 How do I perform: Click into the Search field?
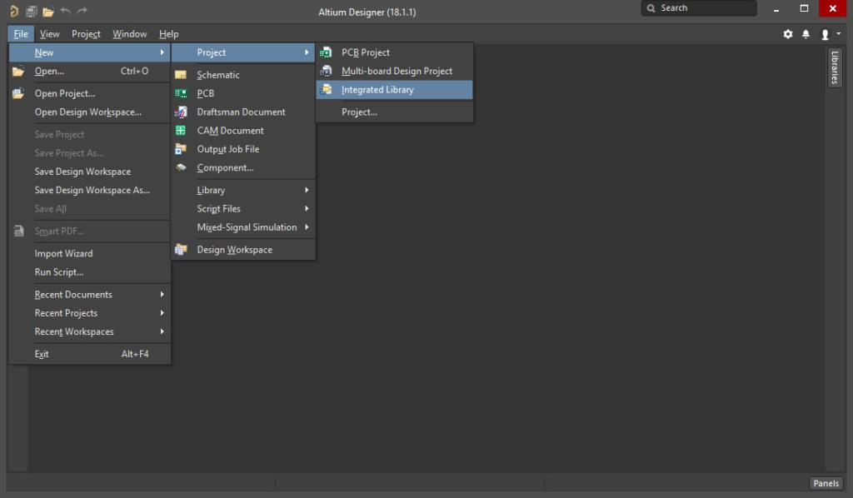699,8
